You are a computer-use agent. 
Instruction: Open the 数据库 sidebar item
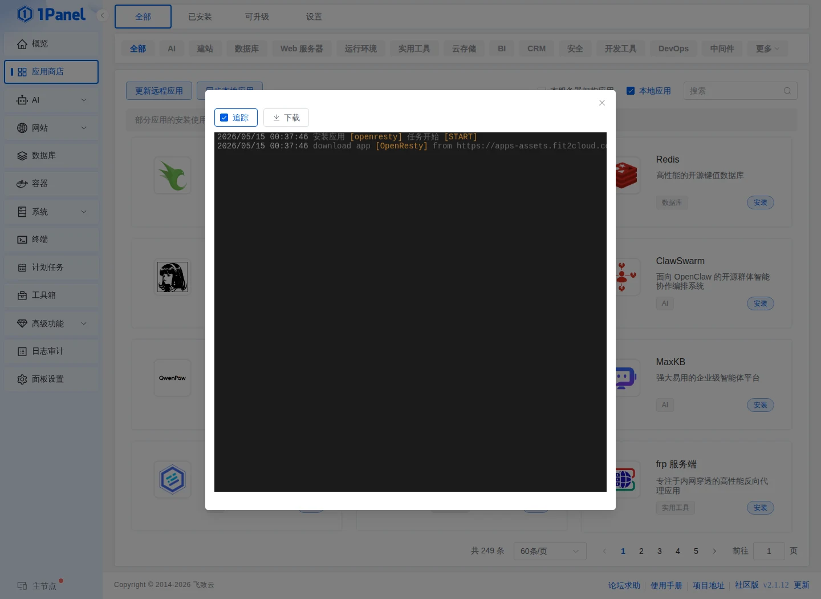(x=51, y=156)
